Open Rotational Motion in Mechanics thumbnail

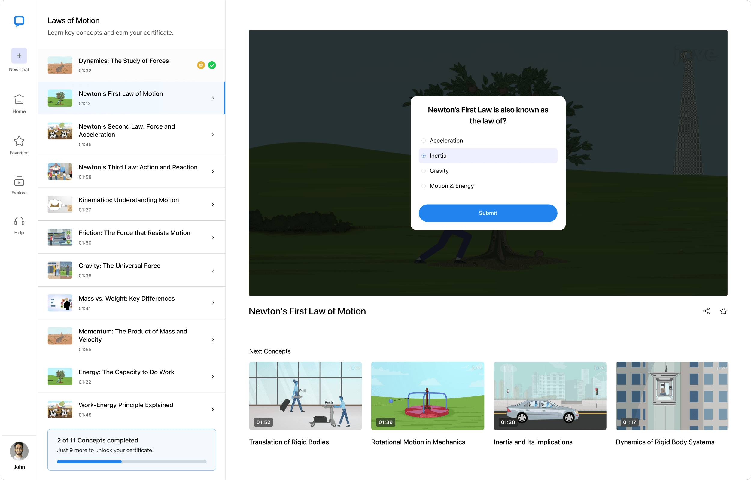(427, 396)
